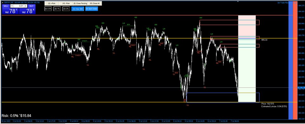Increase lot size with the up arrow

25,6
